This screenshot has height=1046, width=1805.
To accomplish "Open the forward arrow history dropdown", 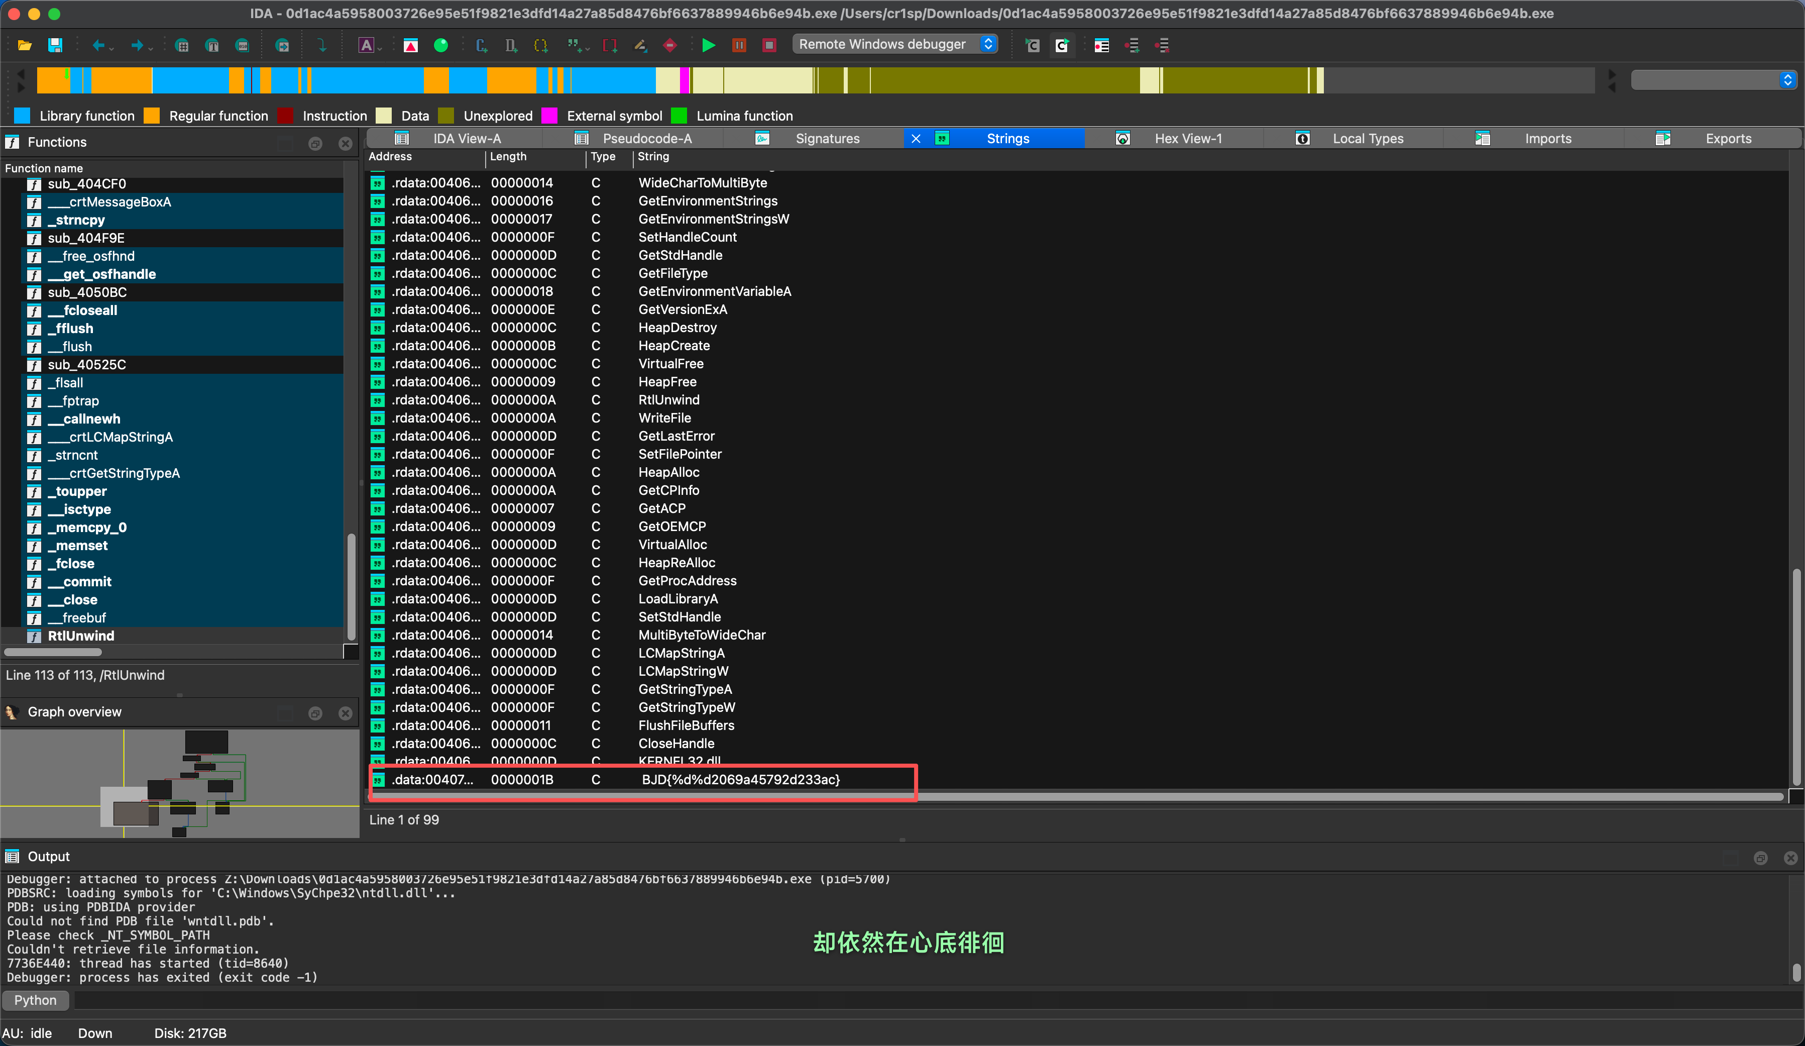I will pos(151,49).
